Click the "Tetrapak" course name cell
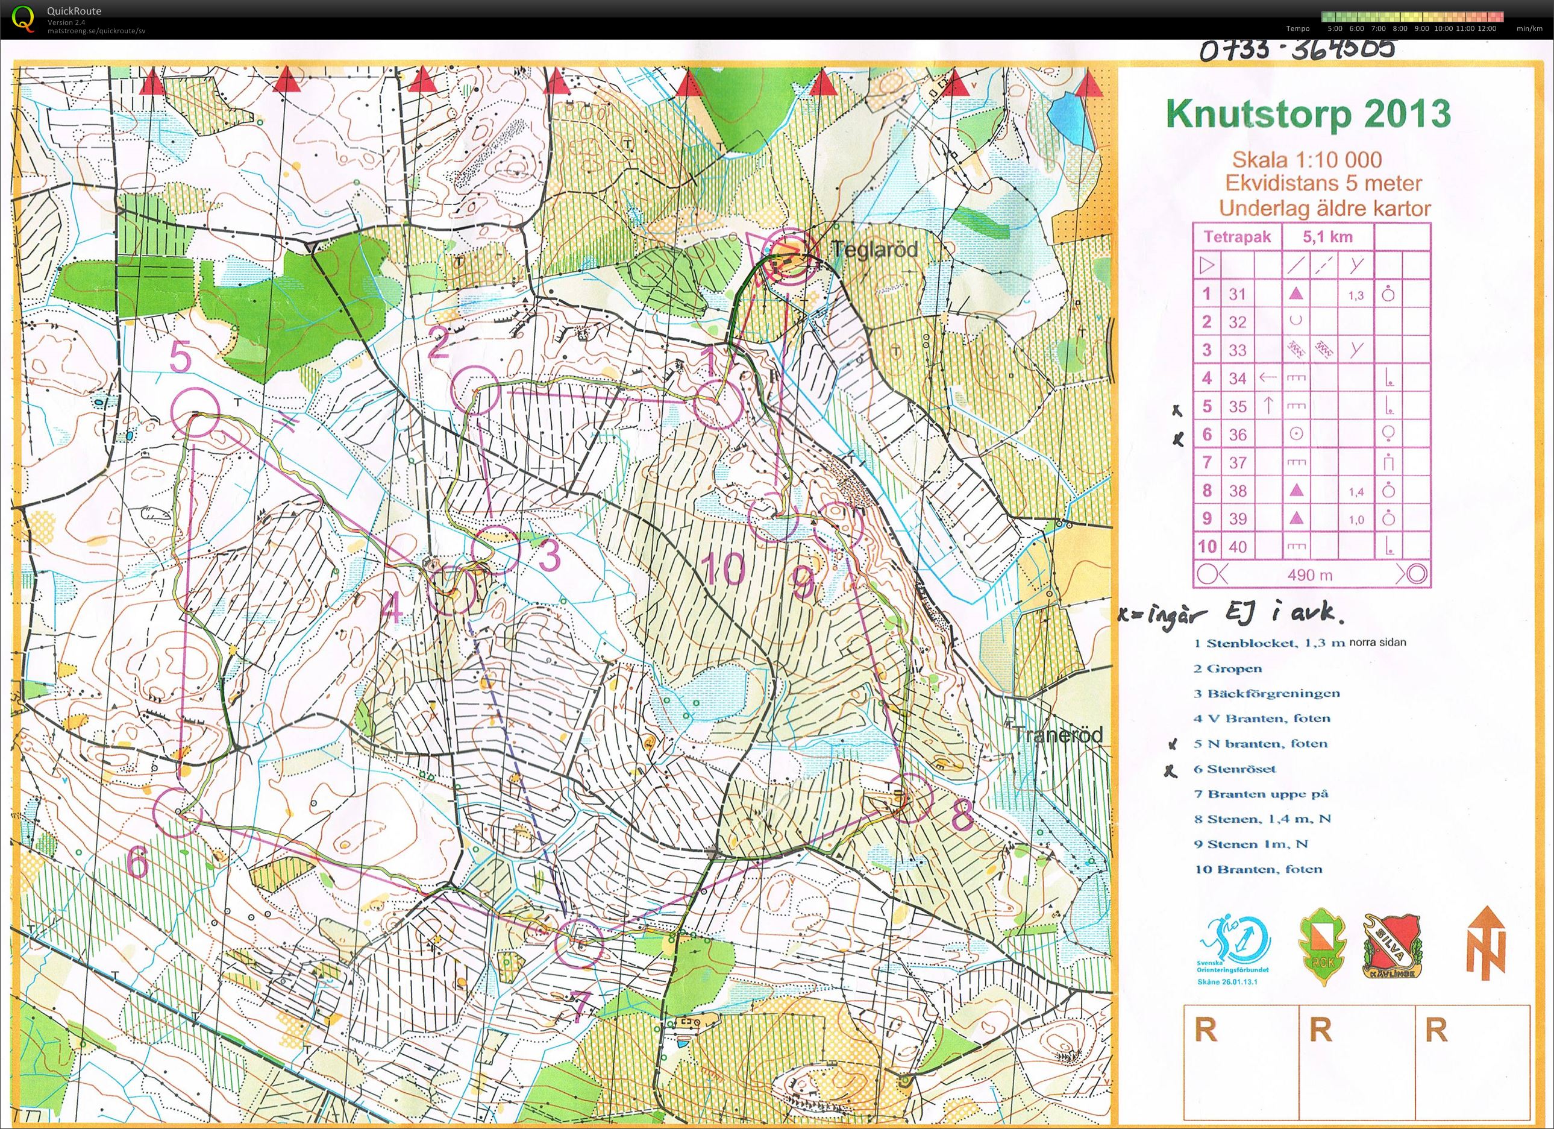This screenshot has width=1554, height=1129. [1238, 237]
